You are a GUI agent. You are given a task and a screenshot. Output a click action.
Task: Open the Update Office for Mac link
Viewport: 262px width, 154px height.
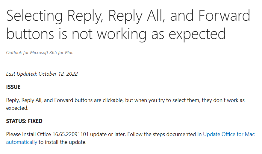click(229, 134)
